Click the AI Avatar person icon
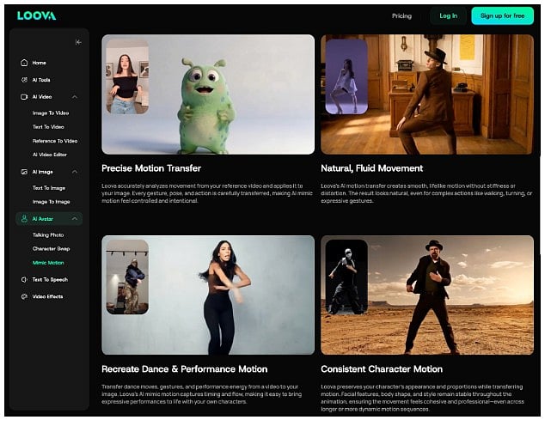 [x=24, y=219]
